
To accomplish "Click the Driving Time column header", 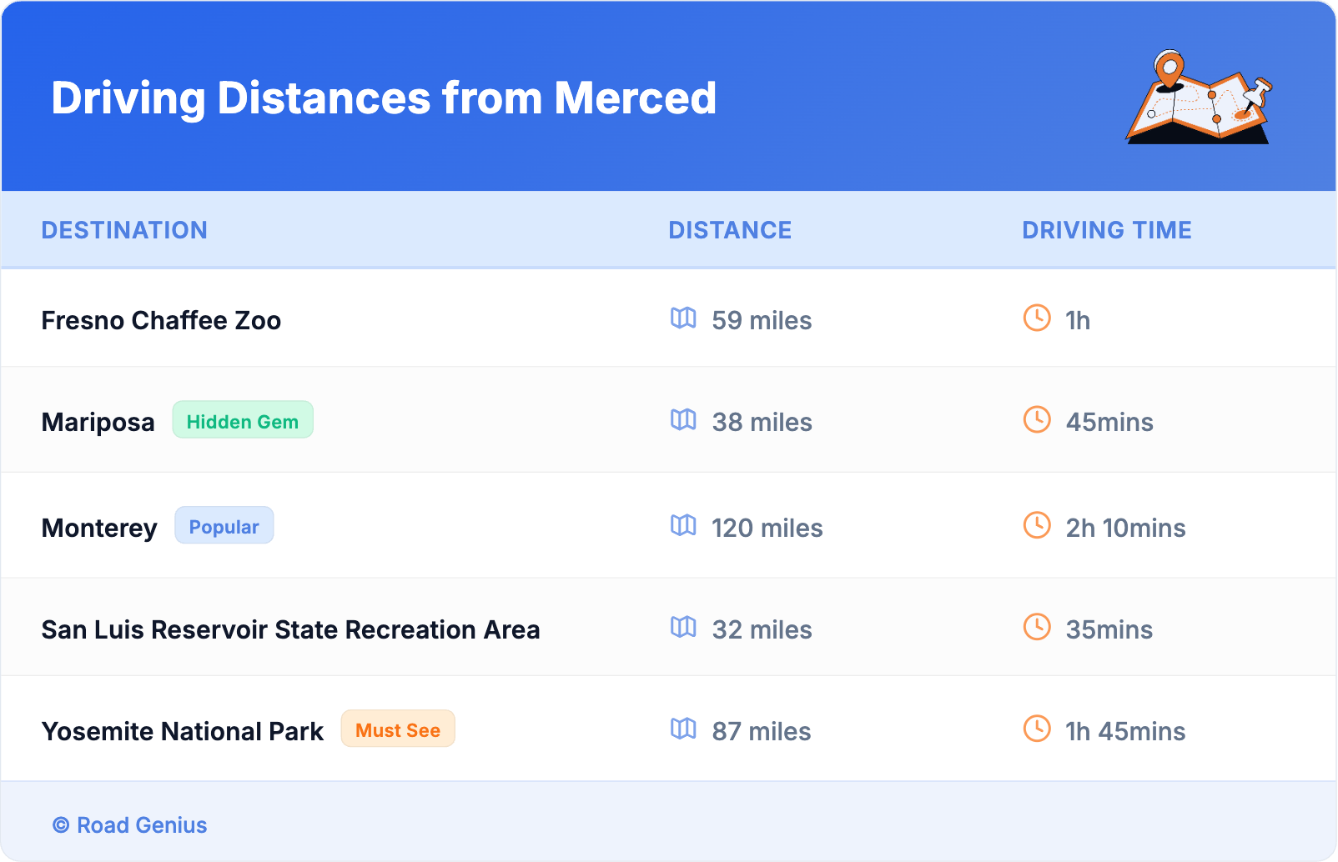I will [1107, 230].
